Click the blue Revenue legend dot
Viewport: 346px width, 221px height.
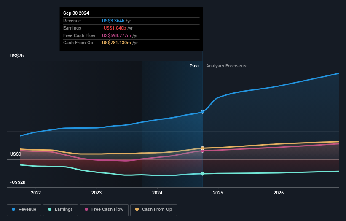coord(13,209)
